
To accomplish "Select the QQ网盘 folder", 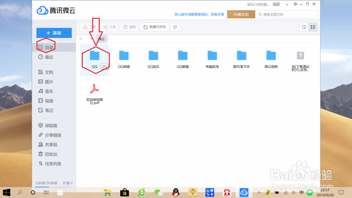I will [124, 59].
